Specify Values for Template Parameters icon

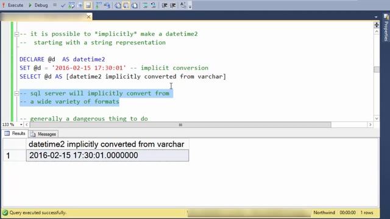click(x=183, y=5)
